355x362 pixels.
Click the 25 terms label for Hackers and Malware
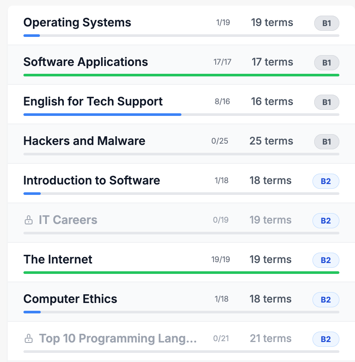pyautogui.click(x=271, y=141)
